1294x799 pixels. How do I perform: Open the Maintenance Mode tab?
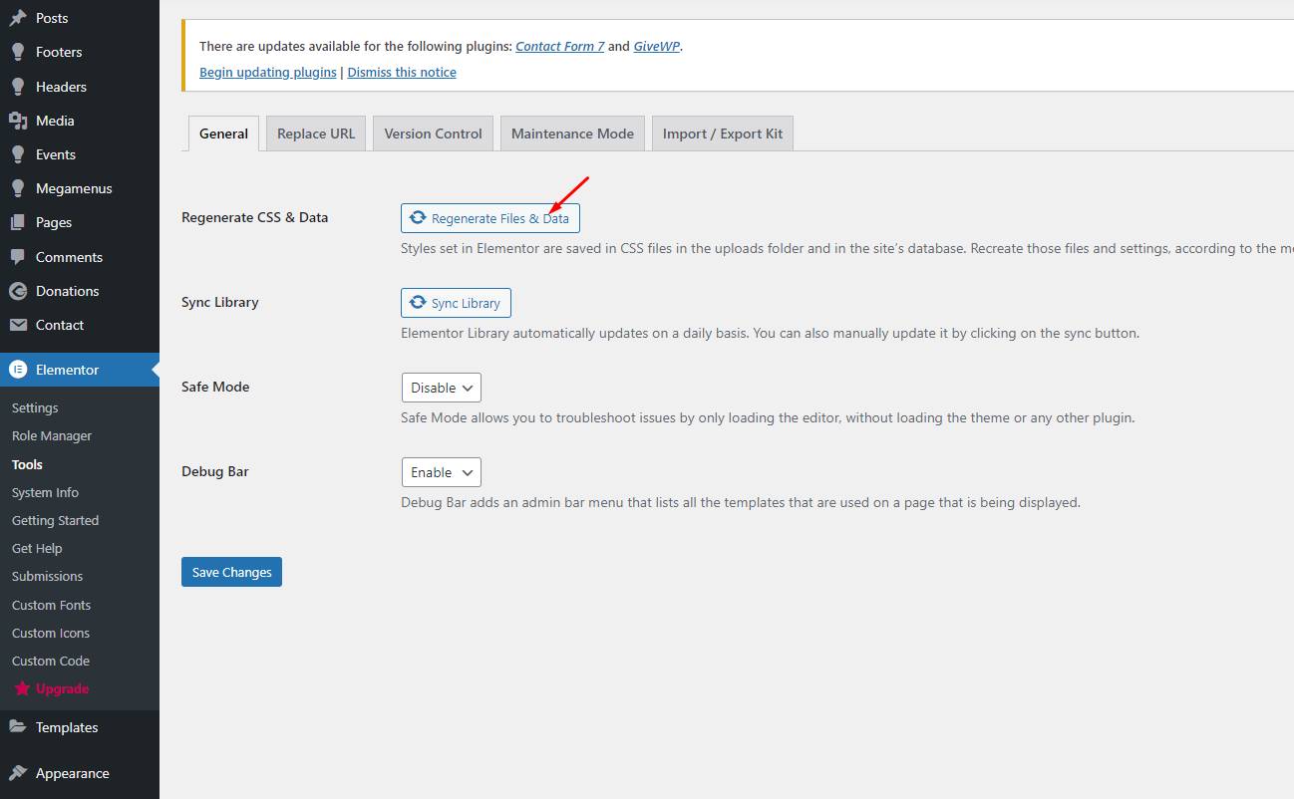pyautogui.click(x=572, y=133)
